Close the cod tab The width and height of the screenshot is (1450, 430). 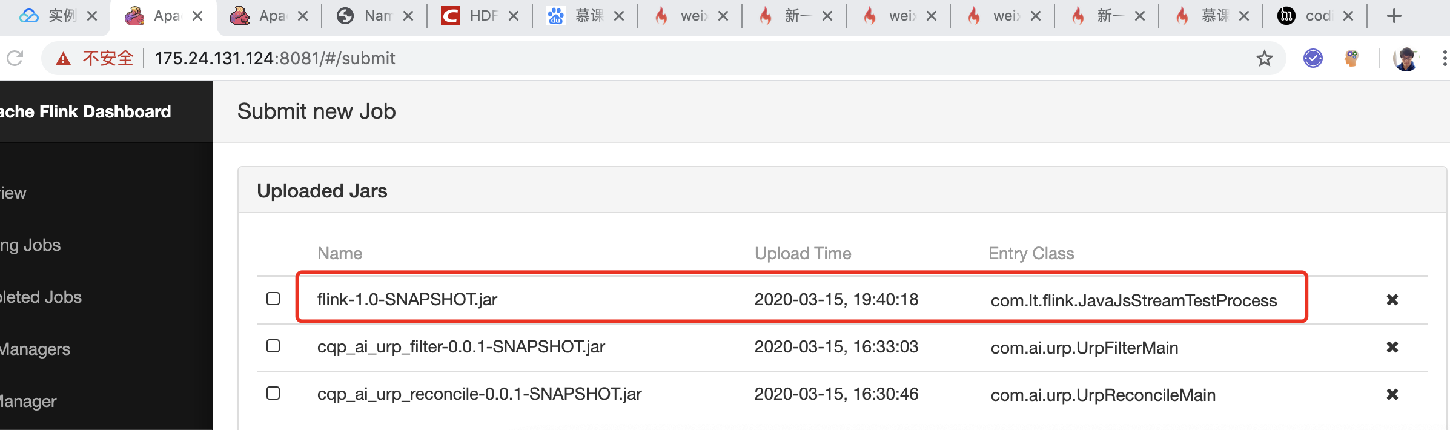pos(1348,16)
